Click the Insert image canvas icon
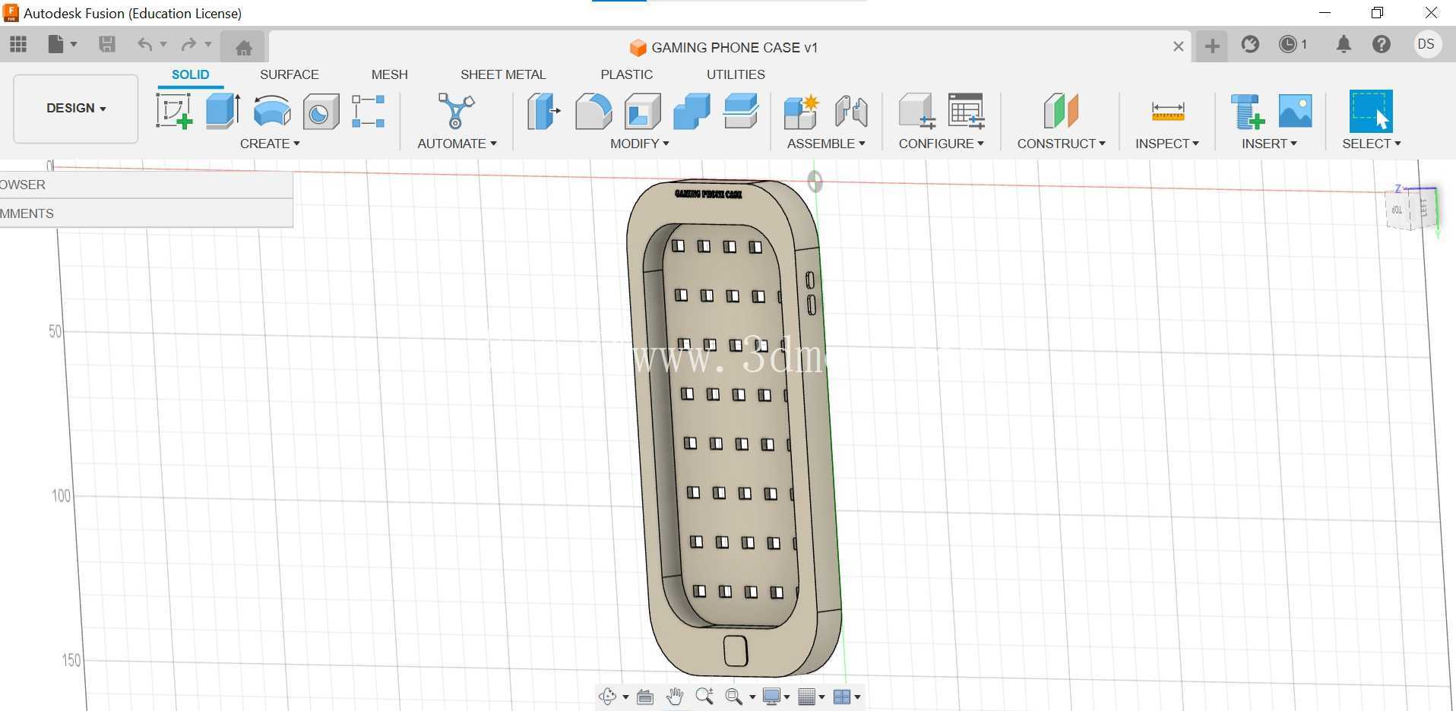The width and height of the screenshot is (1456, 711). (x=1295, y=111)
